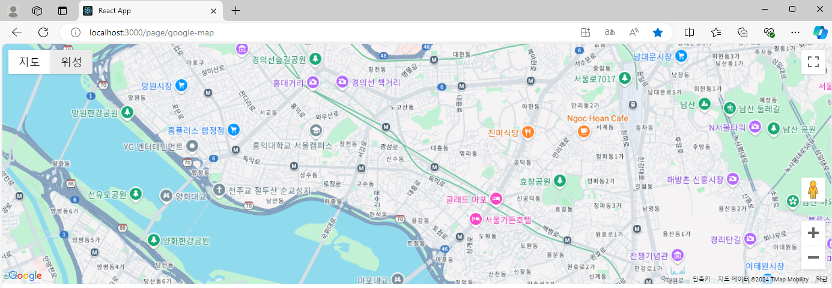Select the 망원한강공원 park marker
Screen dimensions: 832x288
coord(127,113)
